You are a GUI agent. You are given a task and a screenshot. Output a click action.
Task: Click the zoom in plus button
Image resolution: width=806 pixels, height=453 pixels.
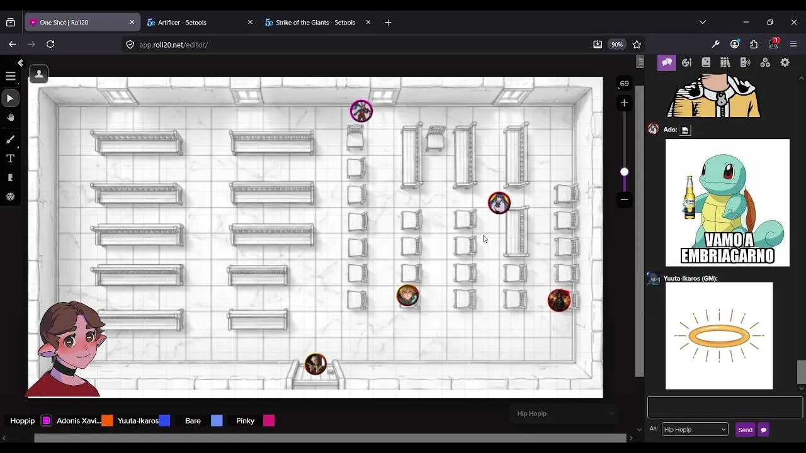624,103
